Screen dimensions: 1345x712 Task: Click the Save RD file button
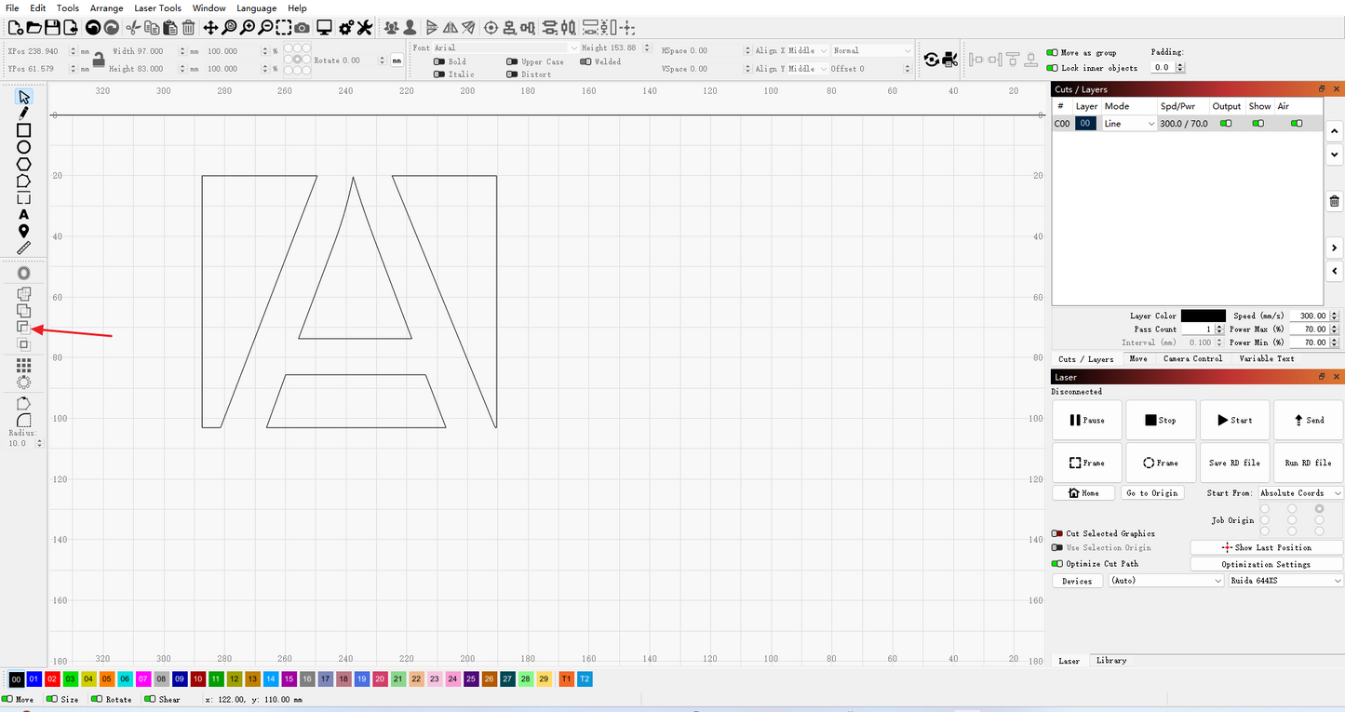[1234, 463]
